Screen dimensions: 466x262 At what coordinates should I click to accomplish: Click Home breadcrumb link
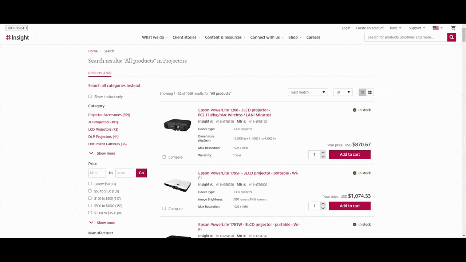(93, 51)
